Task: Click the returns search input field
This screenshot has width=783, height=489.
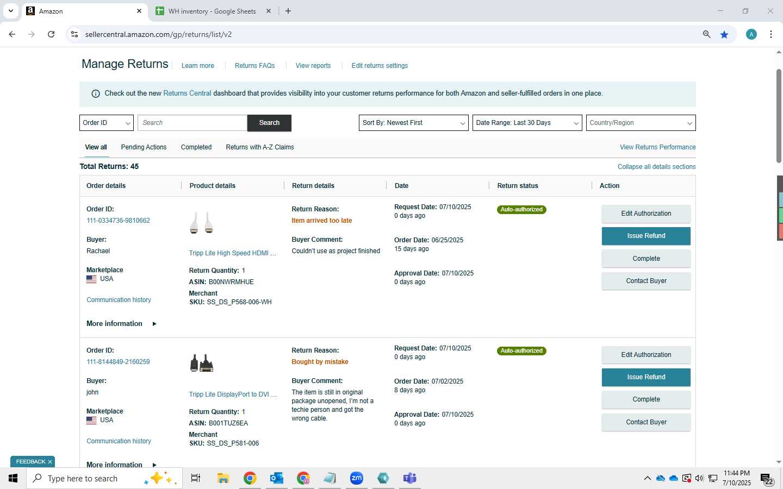Action: pos(192,123)
